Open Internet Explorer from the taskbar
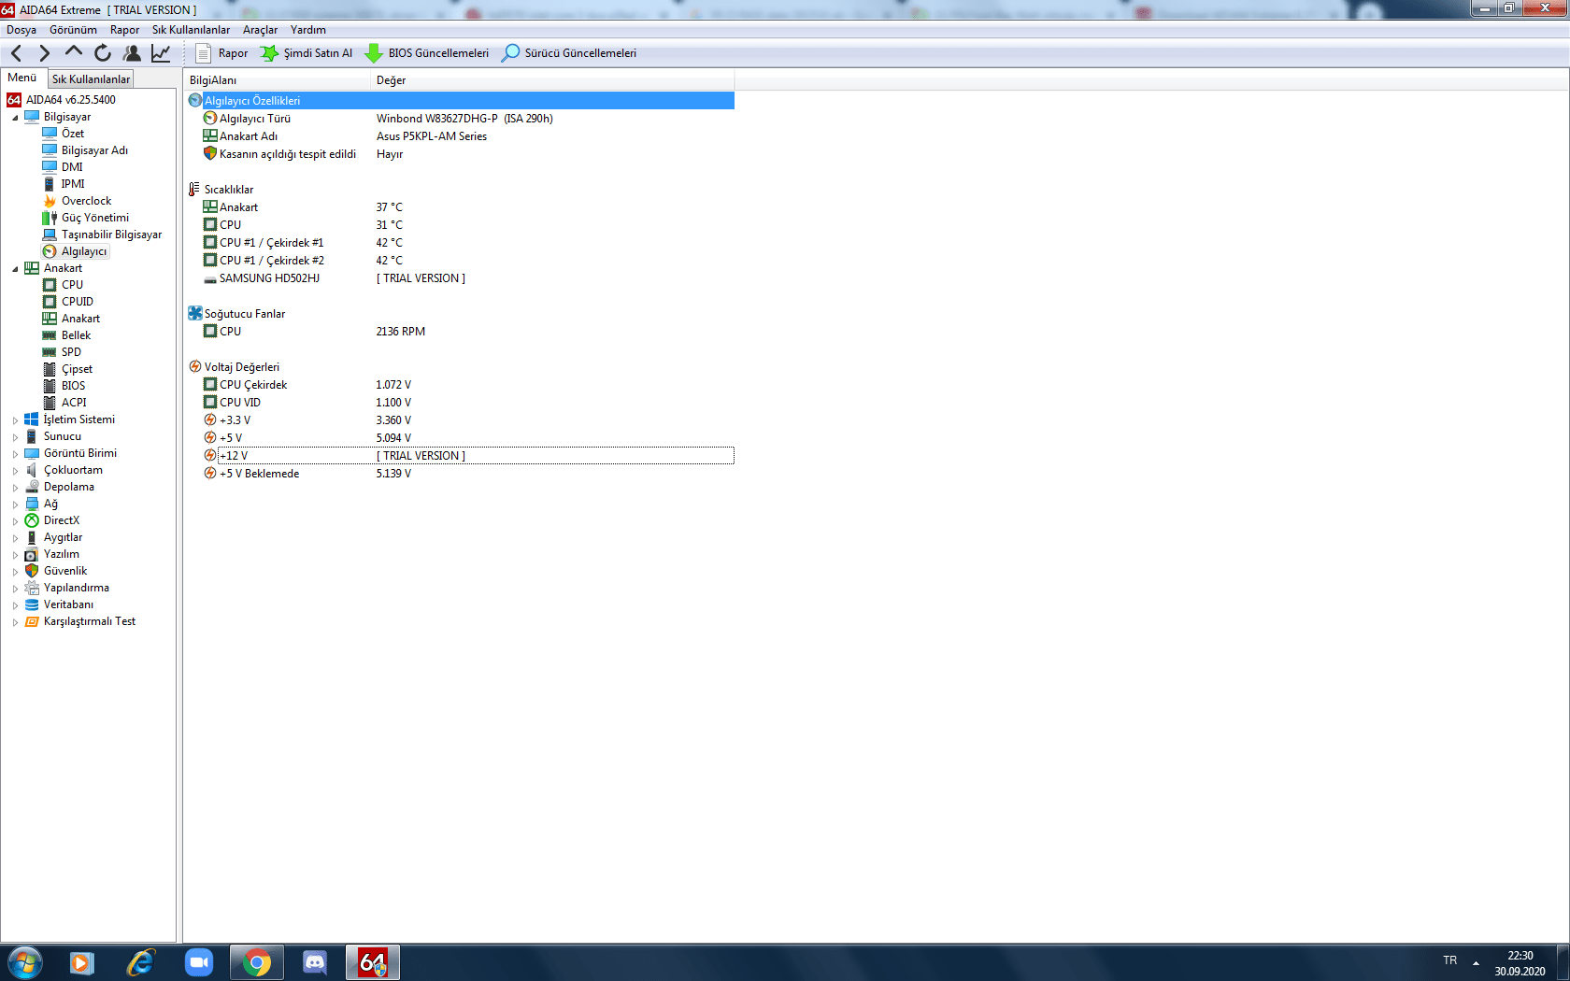 point(140,962)
